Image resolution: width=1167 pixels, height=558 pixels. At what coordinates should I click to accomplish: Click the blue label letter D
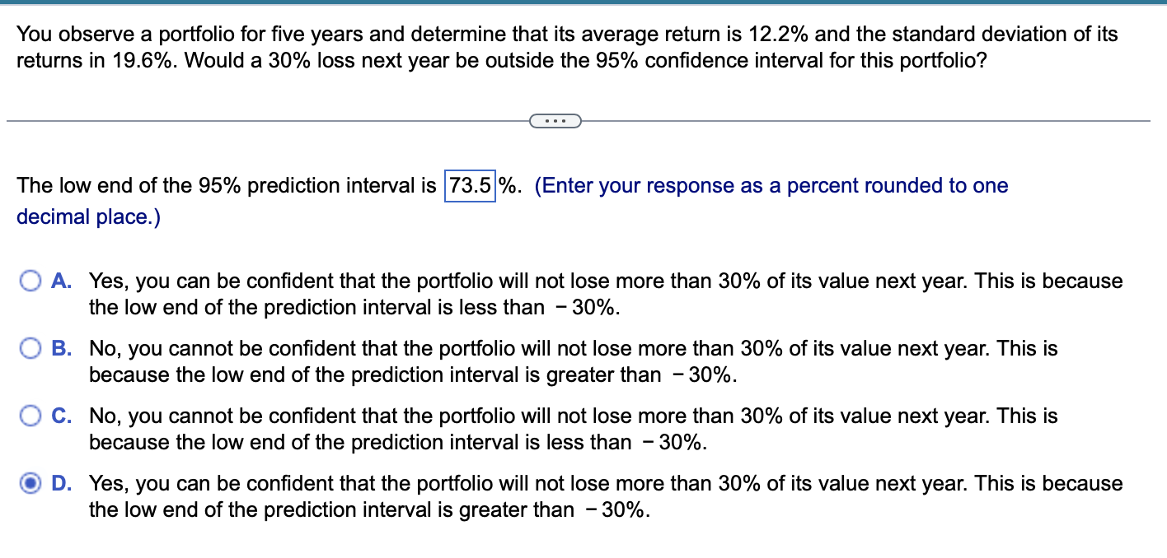tap(59, 483)
